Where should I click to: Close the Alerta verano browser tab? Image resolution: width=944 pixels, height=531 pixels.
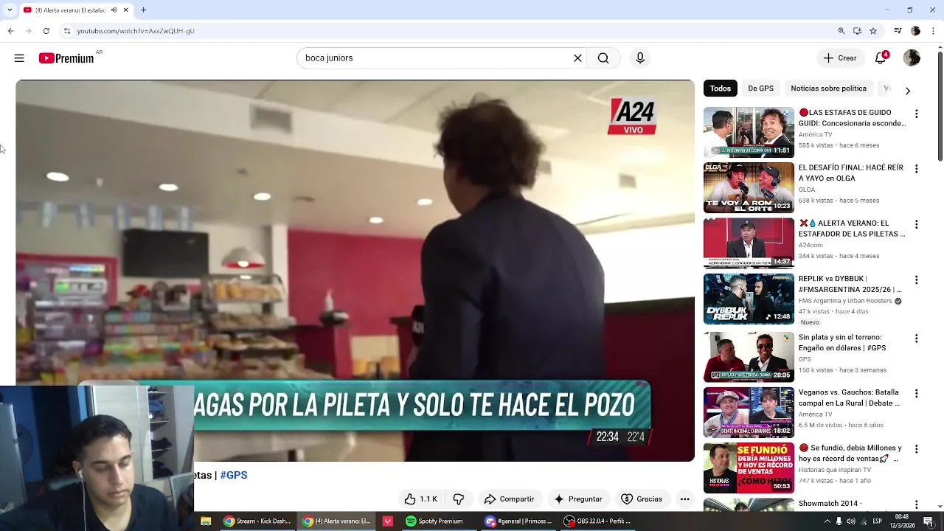[125, 10]
